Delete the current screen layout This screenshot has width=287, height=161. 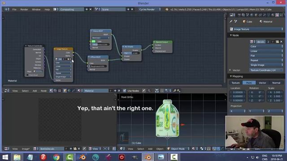91,9
